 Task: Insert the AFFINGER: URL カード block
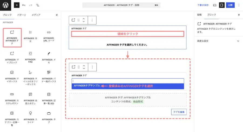tap(49, 36)
